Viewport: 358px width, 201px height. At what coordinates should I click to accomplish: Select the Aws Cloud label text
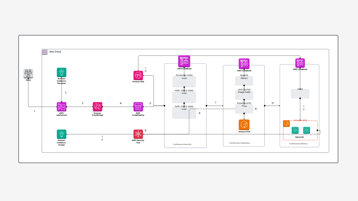point(55,51)
